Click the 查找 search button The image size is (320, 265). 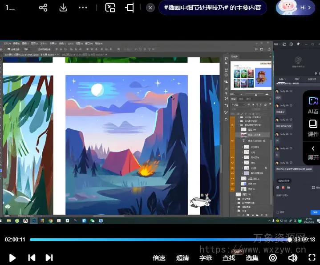tap(229, 258)
